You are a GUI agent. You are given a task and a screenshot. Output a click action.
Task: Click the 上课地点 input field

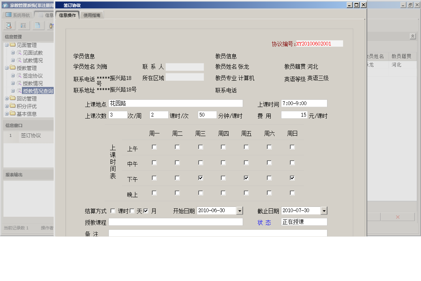coord(176,103)
